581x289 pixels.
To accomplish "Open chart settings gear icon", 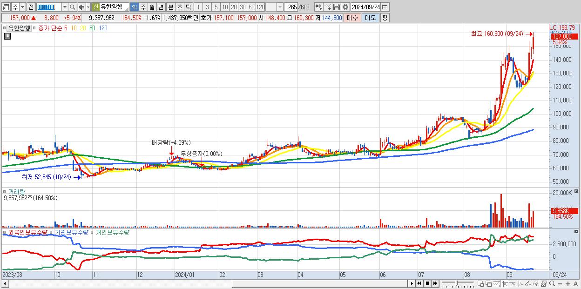I will [x=345, y=7].
